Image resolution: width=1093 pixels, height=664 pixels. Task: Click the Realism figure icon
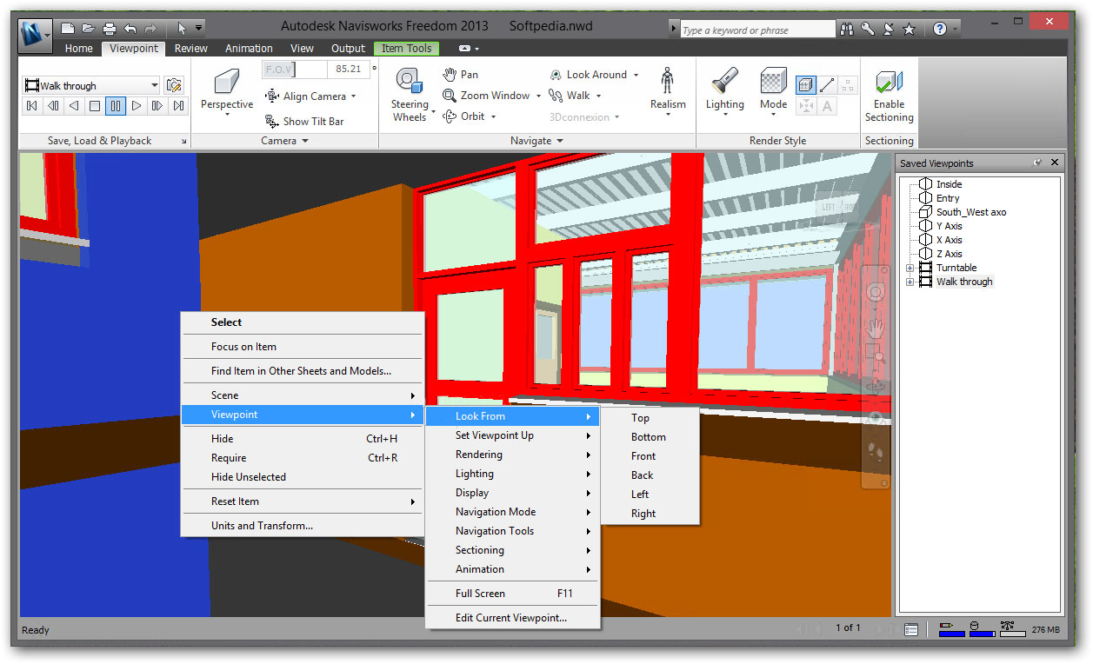(667, 82)
